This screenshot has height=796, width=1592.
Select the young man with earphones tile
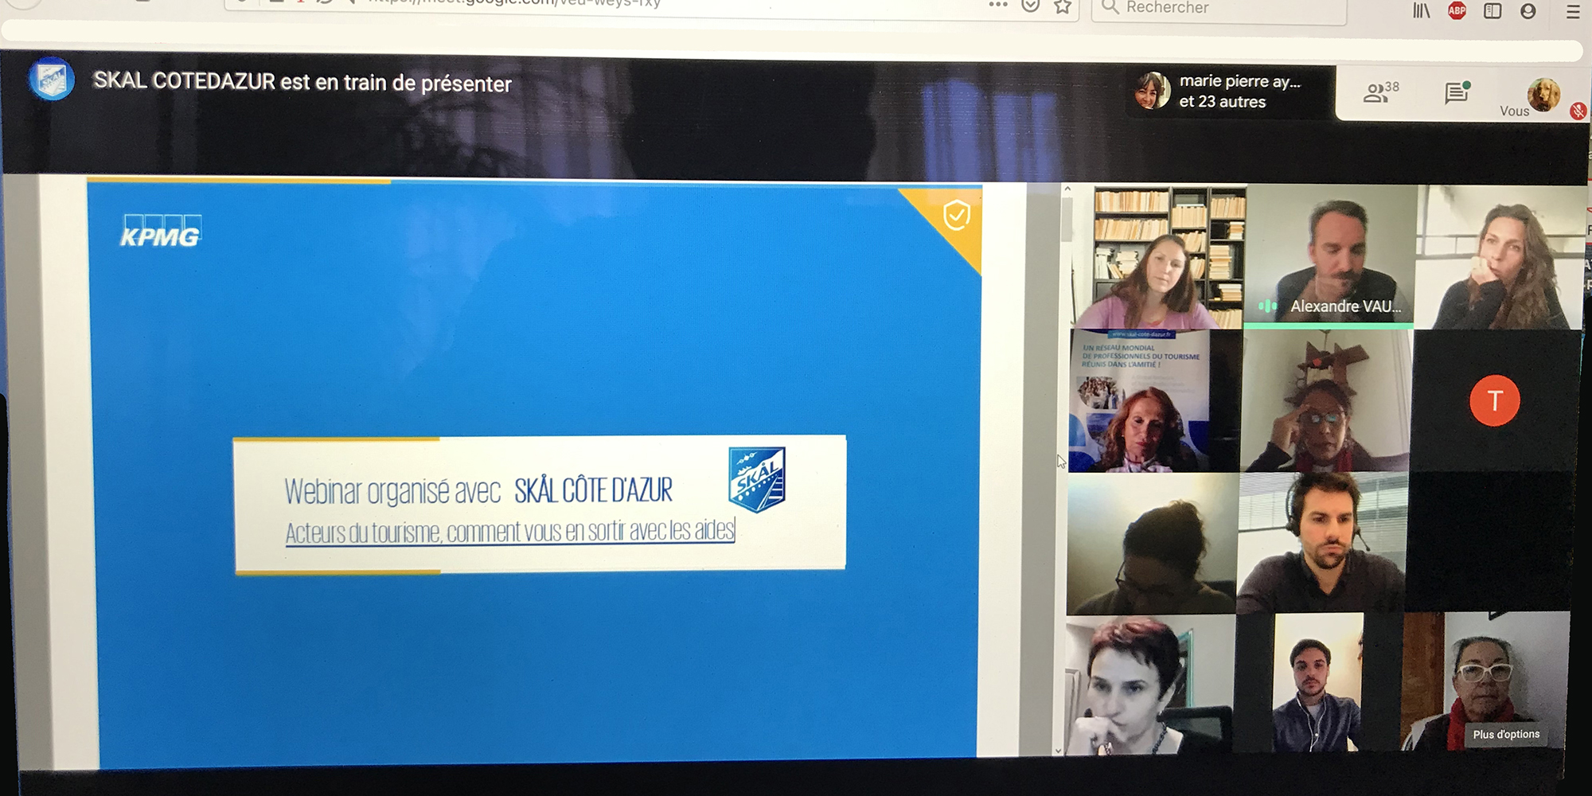click(x=1317, y=683)
